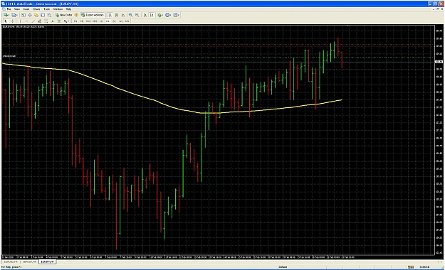Open the Arrows objects dropdown
The width and height of the screenshot is (445, 270).
67,21
